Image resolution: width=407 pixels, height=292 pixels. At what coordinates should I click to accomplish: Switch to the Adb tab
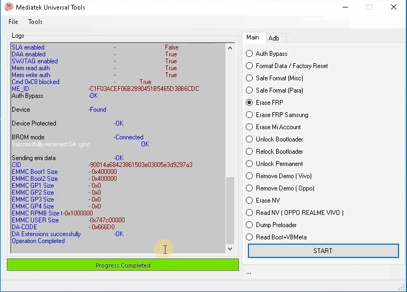[x=273, y=38]
